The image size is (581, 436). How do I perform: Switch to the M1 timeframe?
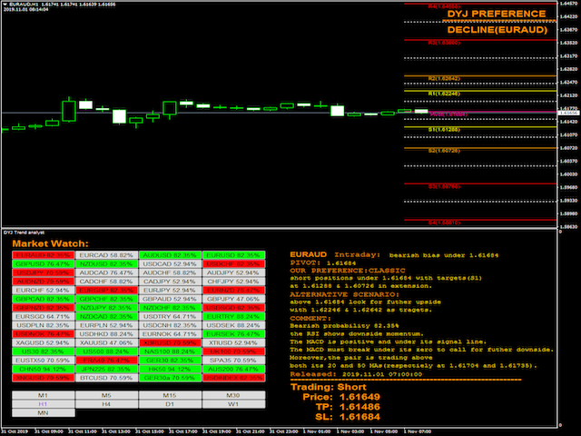click(42, 396)
